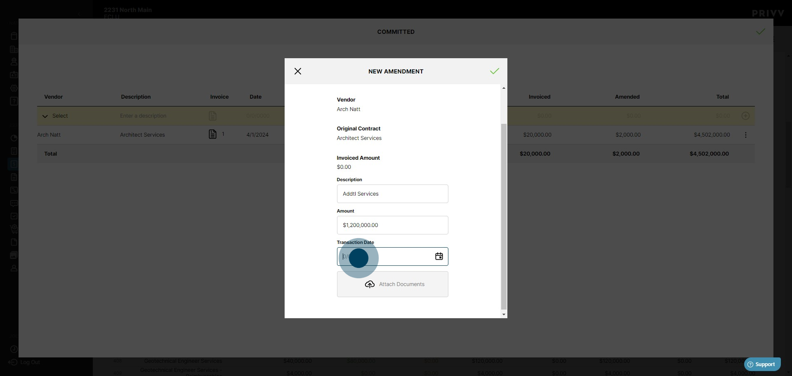Click the 0/0/0000 date field in new row
Screen dimensions: 792x376
[258, 116]
